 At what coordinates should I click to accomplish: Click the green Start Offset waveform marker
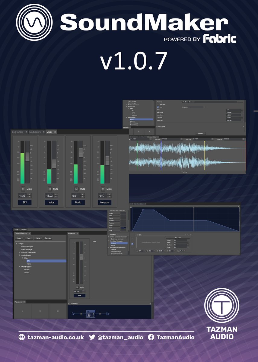point(137,156)
